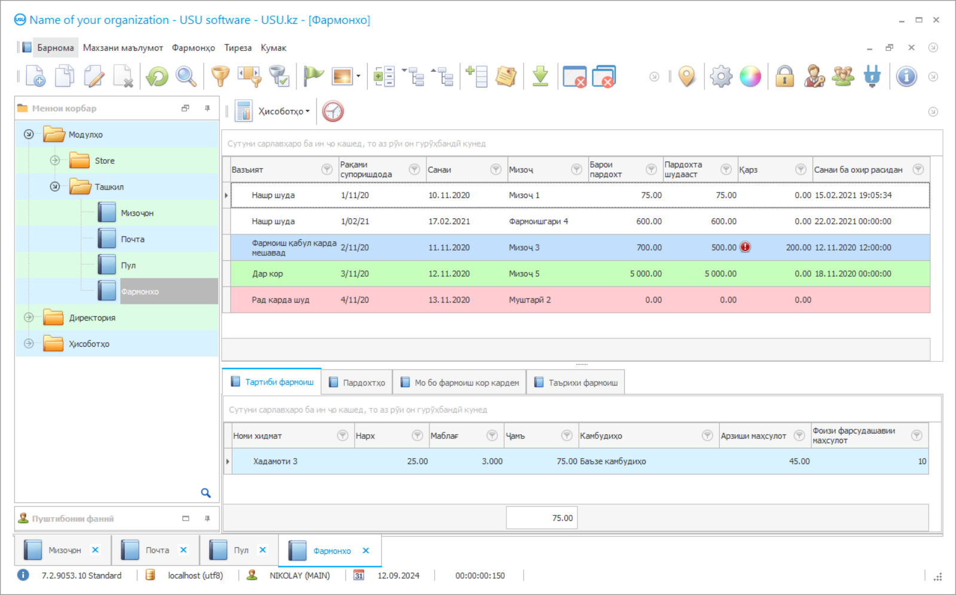Screen dimensions: 956x595
Task: Switch to the Пардохтҳо tab
Action: click(x=356, y=382)
